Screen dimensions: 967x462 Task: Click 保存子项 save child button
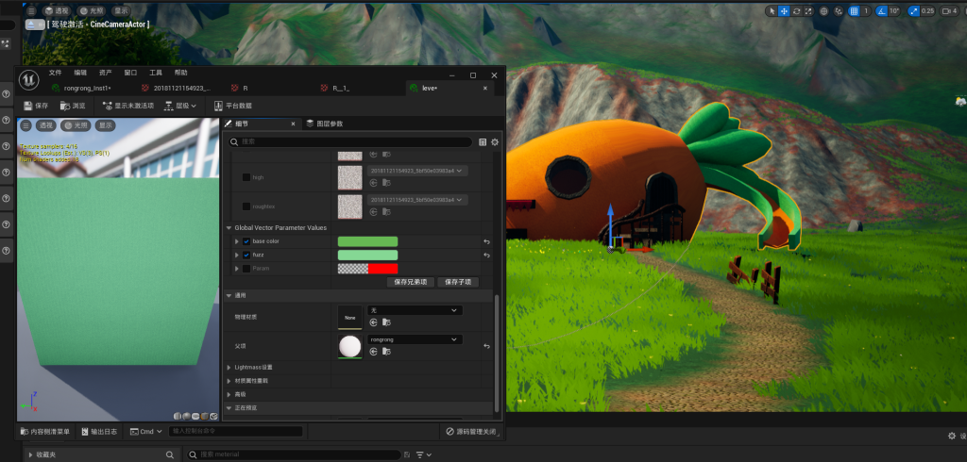pos(458,282)
